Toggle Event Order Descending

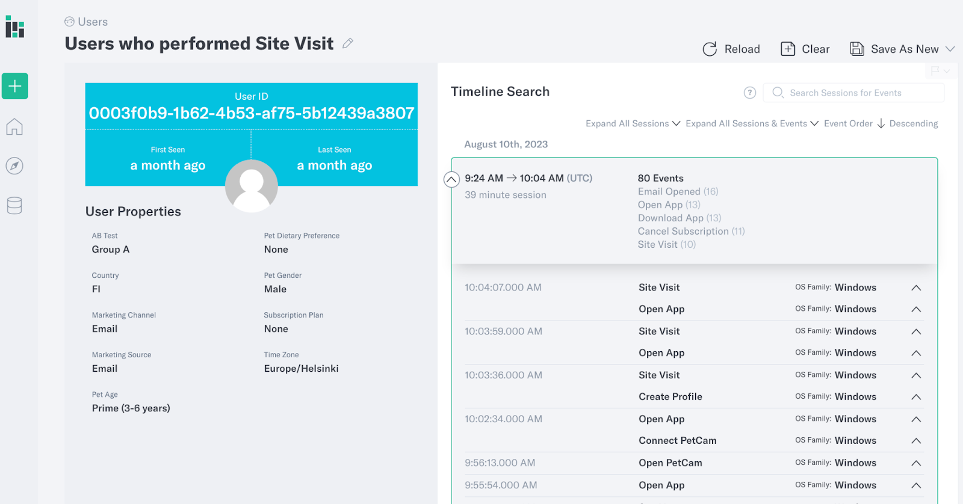(x=881, y=123)
